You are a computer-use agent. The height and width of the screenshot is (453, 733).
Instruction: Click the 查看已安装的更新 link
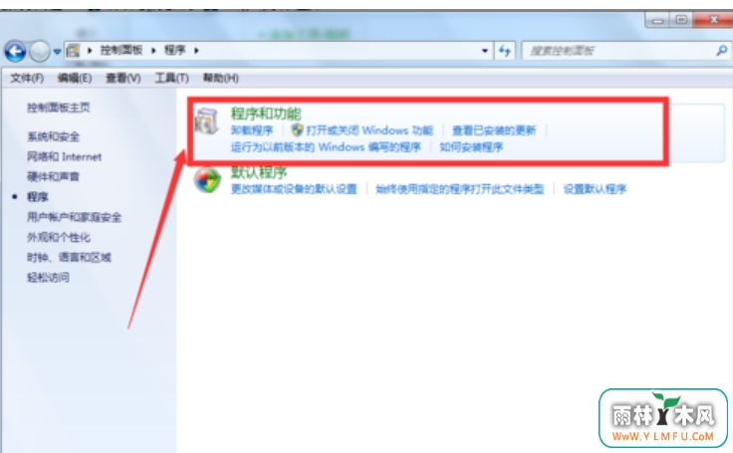click(x=494, y=130)
